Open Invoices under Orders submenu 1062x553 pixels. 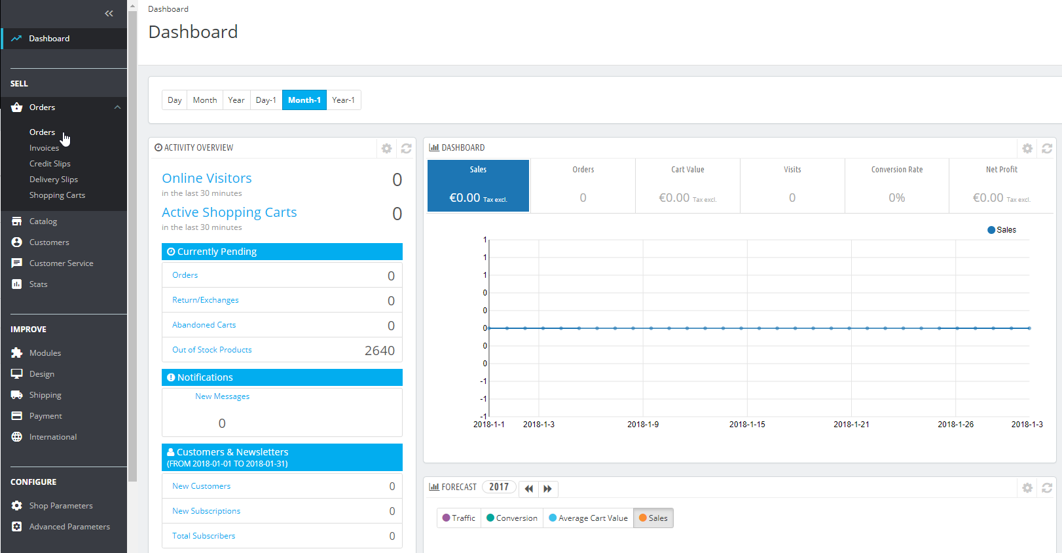pyautogui.click(x=44, y=148)
